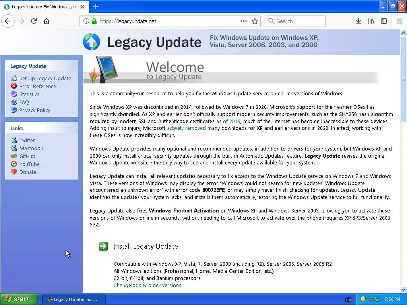Screen dimensions: 407x305
Task: Click the vertical scrollbar thumb
Action: 403,79
